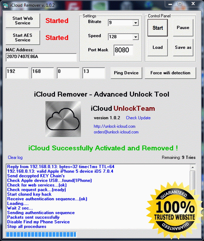Click the Save as button
The height and width of the screenshot is (241, 204).
[x=183, y=47]
